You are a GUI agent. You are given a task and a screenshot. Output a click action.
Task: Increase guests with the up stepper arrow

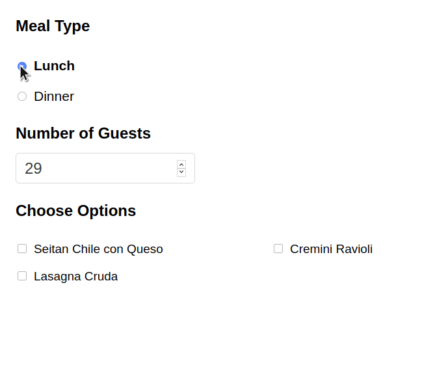(181, 165)
